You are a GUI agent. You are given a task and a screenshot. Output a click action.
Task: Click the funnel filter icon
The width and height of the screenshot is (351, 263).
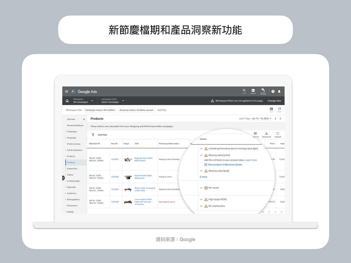[x=93, y=135]
